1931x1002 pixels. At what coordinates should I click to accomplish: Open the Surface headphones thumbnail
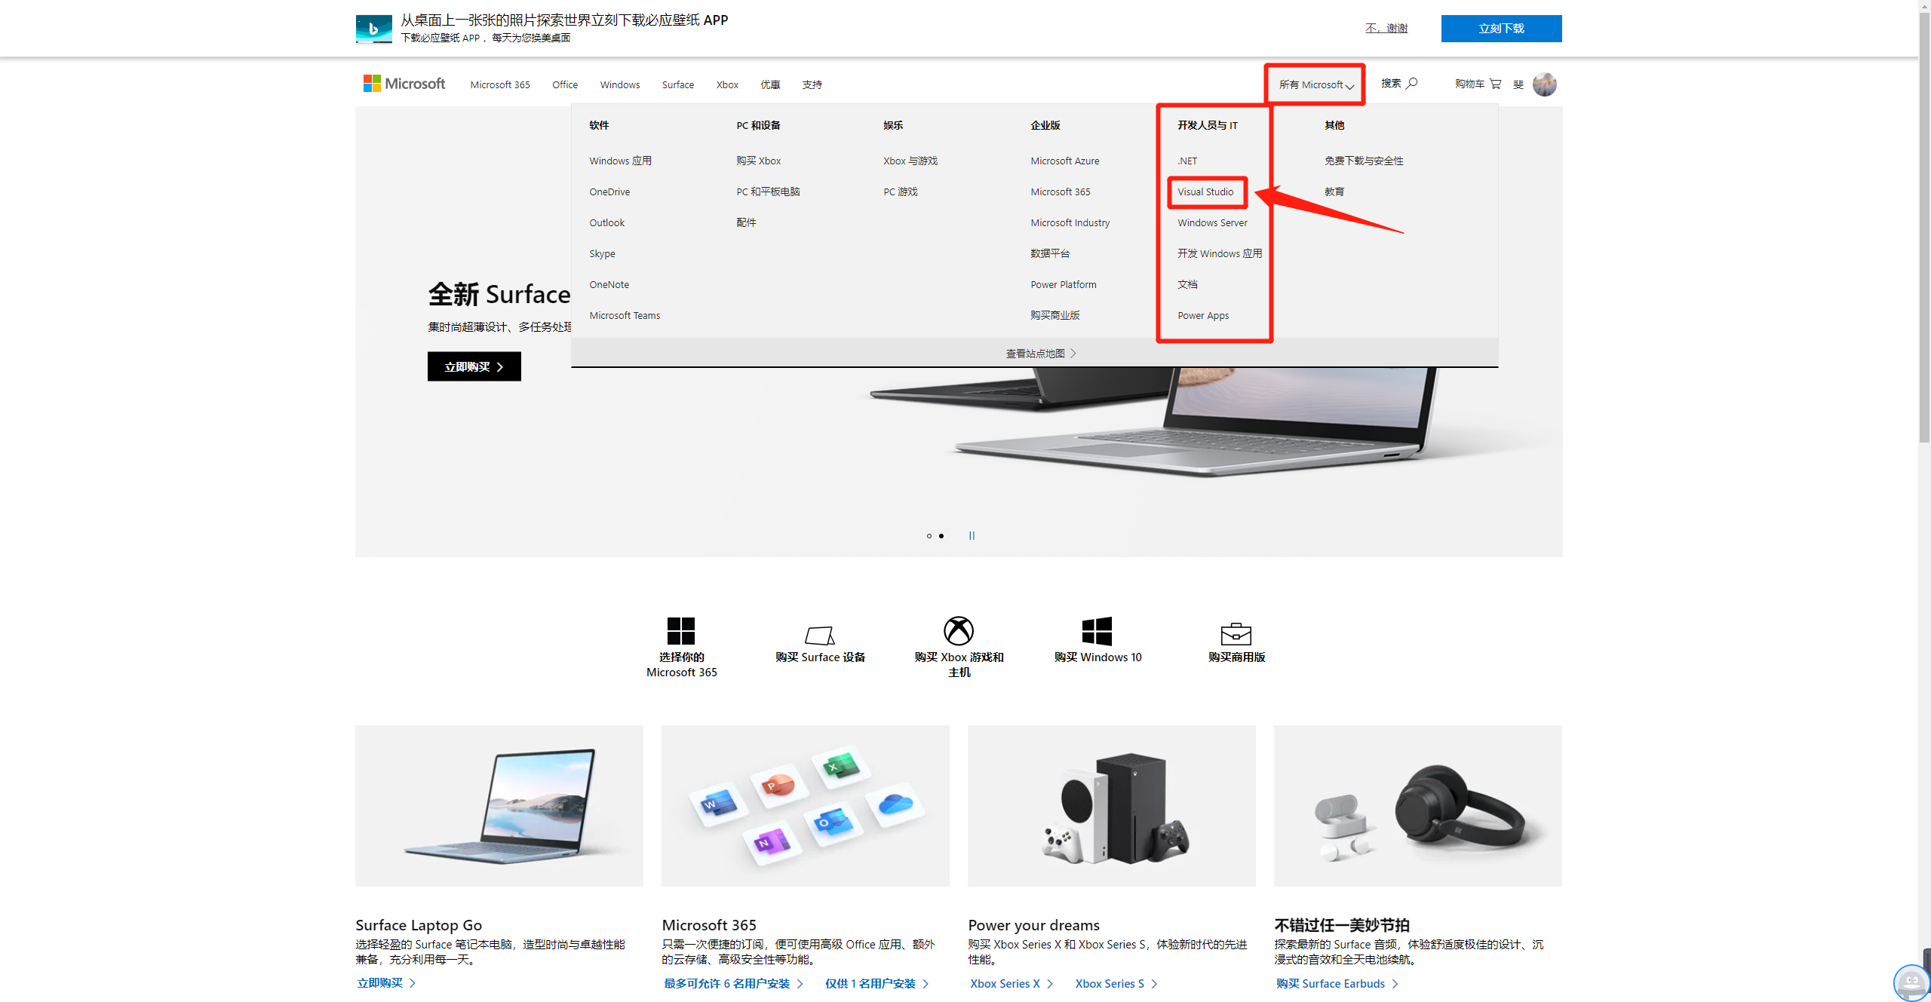coord(1418,806)
